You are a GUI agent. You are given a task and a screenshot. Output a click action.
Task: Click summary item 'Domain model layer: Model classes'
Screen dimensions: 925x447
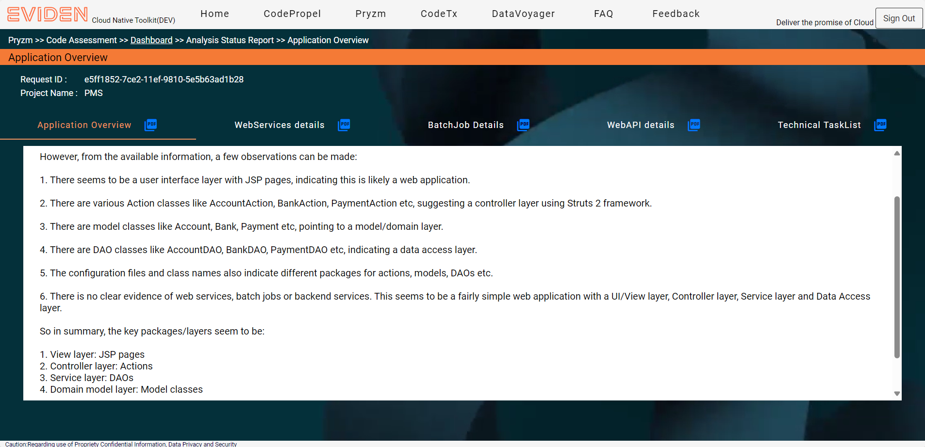coord(121,389)
